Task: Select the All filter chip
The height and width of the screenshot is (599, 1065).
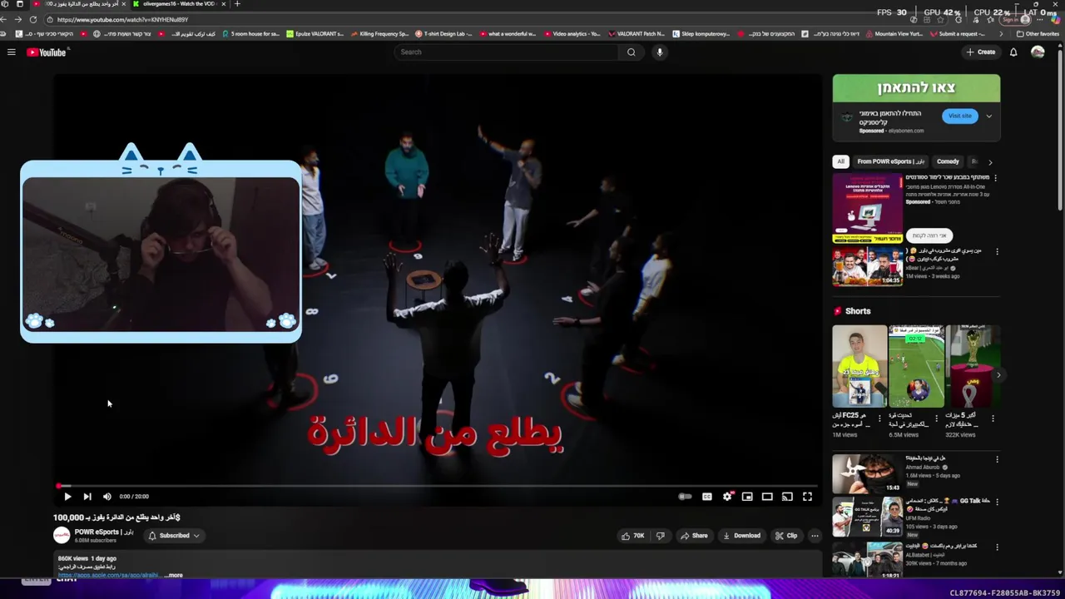Action: [x=840, y=161]
